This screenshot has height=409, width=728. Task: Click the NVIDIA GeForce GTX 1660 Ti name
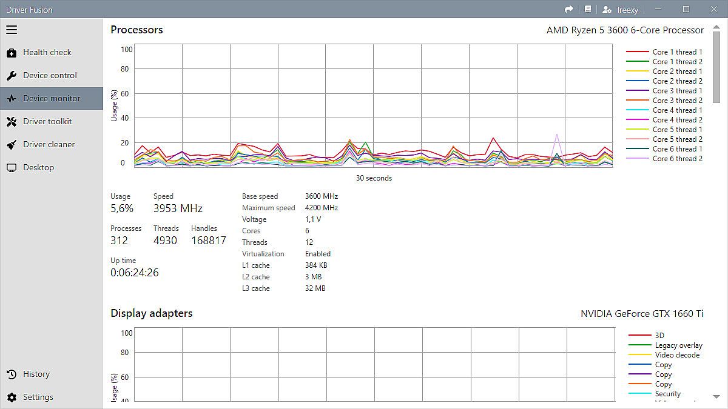tap(642, 314)
